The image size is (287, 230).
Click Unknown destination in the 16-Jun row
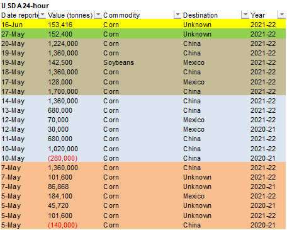pos(197,25)
